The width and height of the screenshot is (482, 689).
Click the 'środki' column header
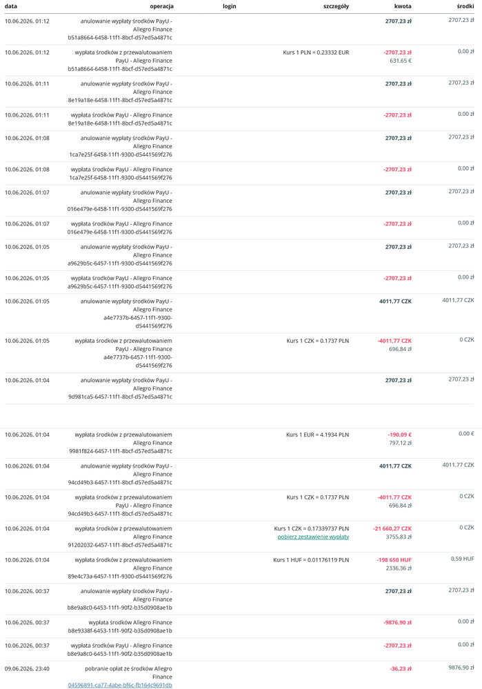pyautogui.click(x=465, y=6)
